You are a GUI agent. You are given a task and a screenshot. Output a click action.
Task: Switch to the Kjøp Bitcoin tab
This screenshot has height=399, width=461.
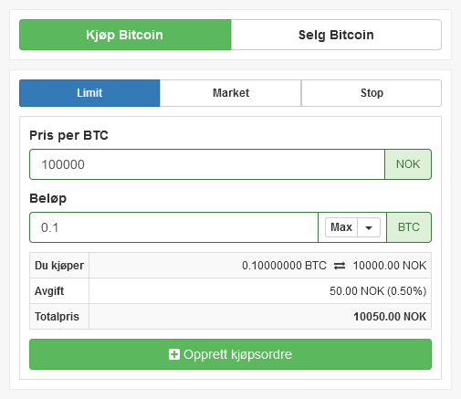coord(125,35)
